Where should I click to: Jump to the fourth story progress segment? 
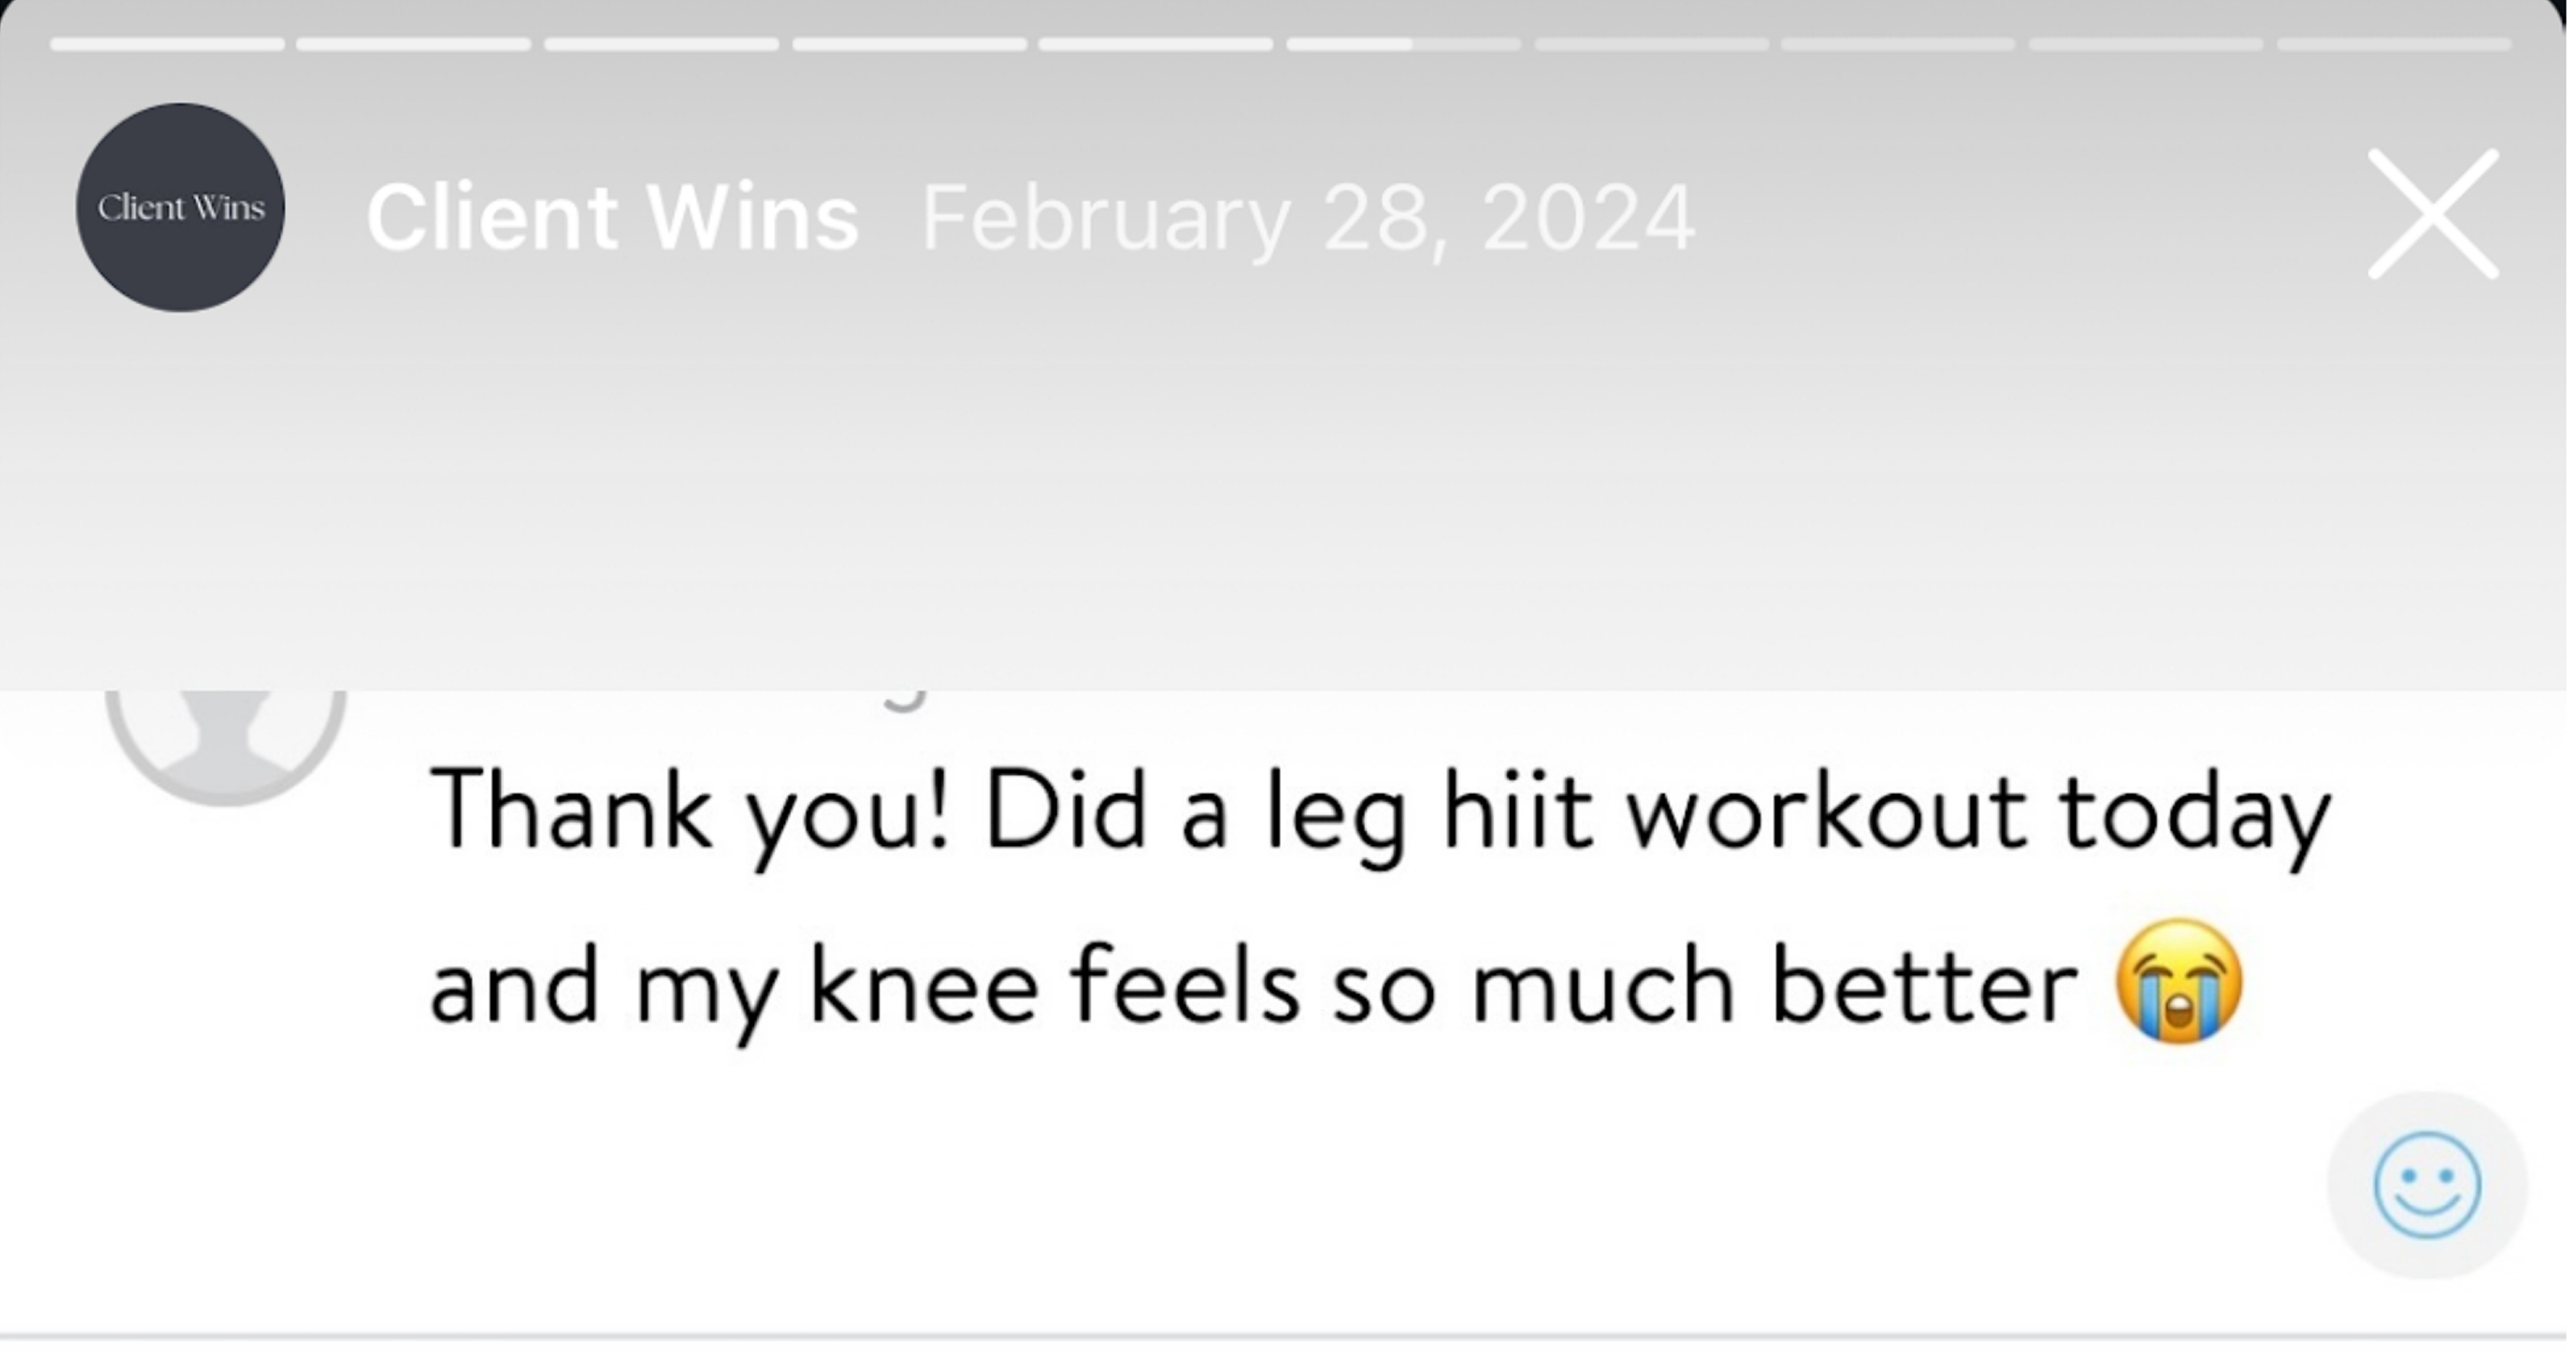909,44
